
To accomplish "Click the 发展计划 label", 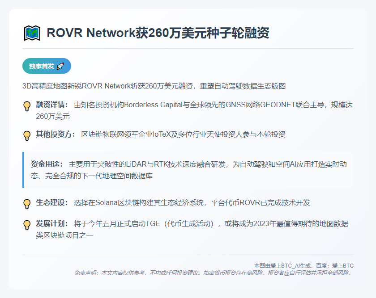I will (x=52, y=223).
